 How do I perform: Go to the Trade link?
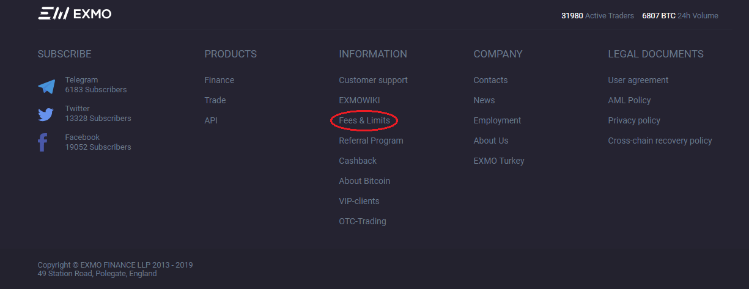215,100
